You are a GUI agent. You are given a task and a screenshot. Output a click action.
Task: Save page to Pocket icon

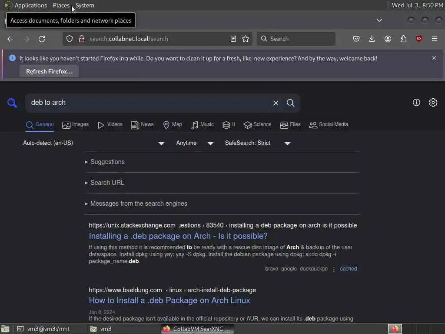tap(356, 39)
